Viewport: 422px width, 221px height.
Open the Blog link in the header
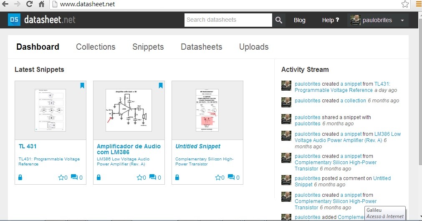click(300, 20)
